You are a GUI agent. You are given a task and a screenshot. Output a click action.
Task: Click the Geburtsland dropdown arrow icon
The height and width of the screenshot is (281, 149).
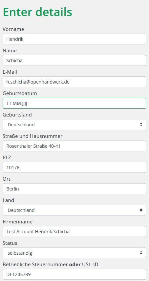141,125
